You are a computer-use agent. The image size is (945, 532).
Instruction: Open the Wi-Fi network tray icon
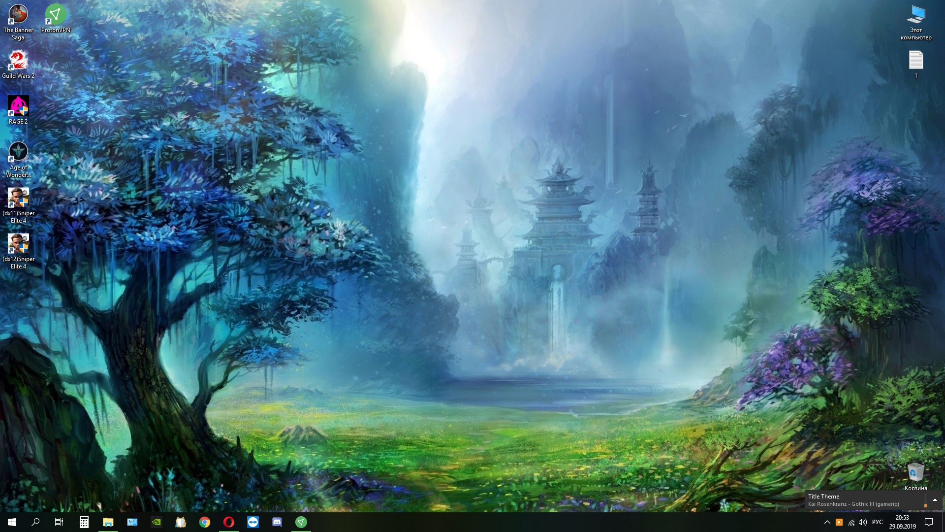coord(851,522)
